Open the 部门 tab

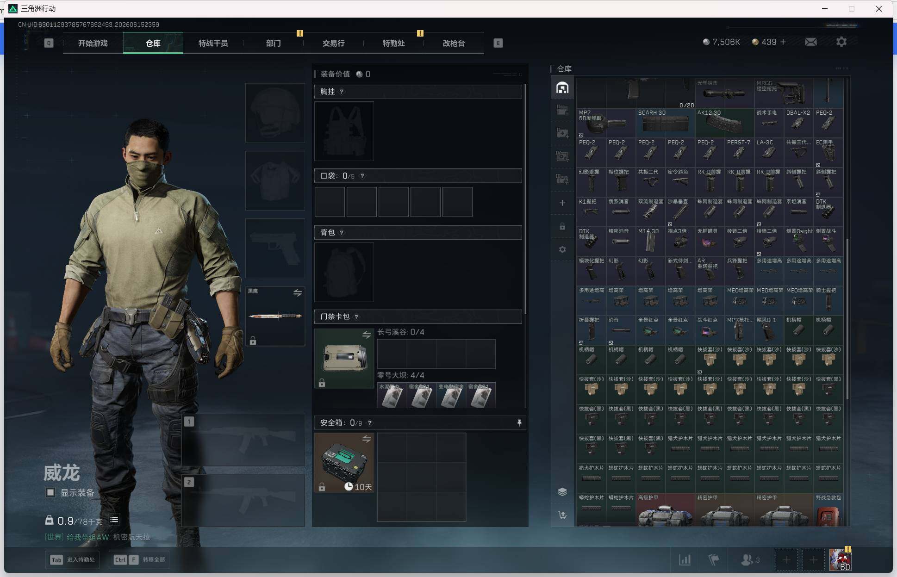click(274, 43)
